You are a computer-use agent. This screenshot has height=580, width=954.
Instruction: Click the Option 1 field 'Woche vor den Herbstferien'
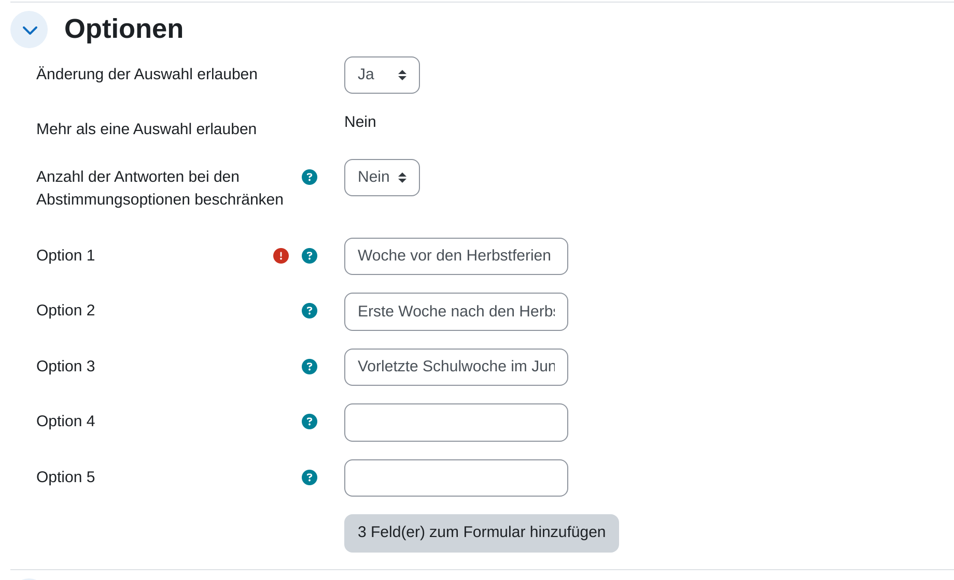pos(456,256)
